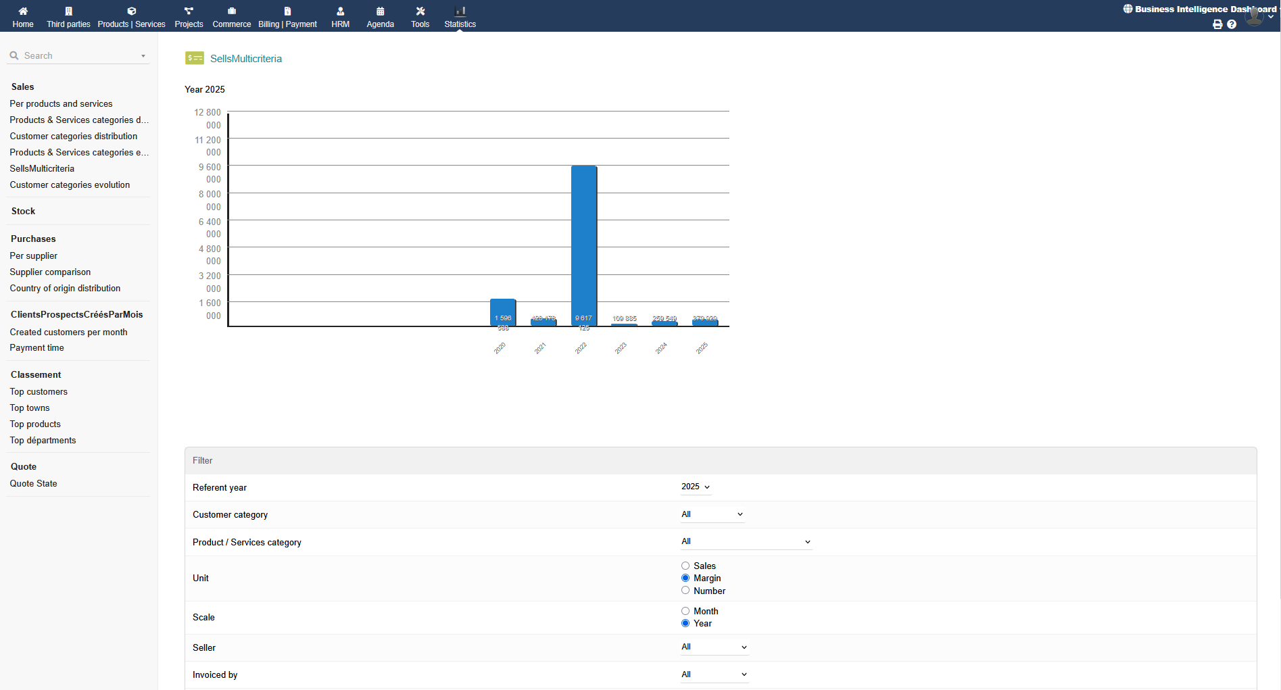Image resolution: width=1281 pixels, height=690 pixels.
Task: Click the help question mark icon
Action: (x=1232, y=24)
